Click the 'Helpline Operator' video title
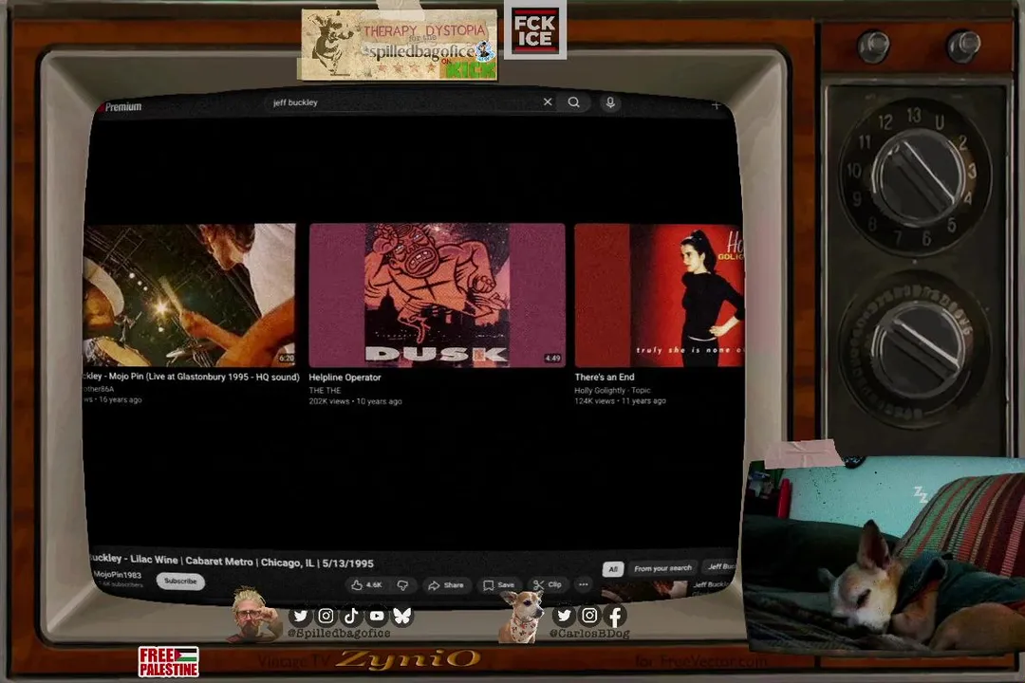 coord(345,378)
